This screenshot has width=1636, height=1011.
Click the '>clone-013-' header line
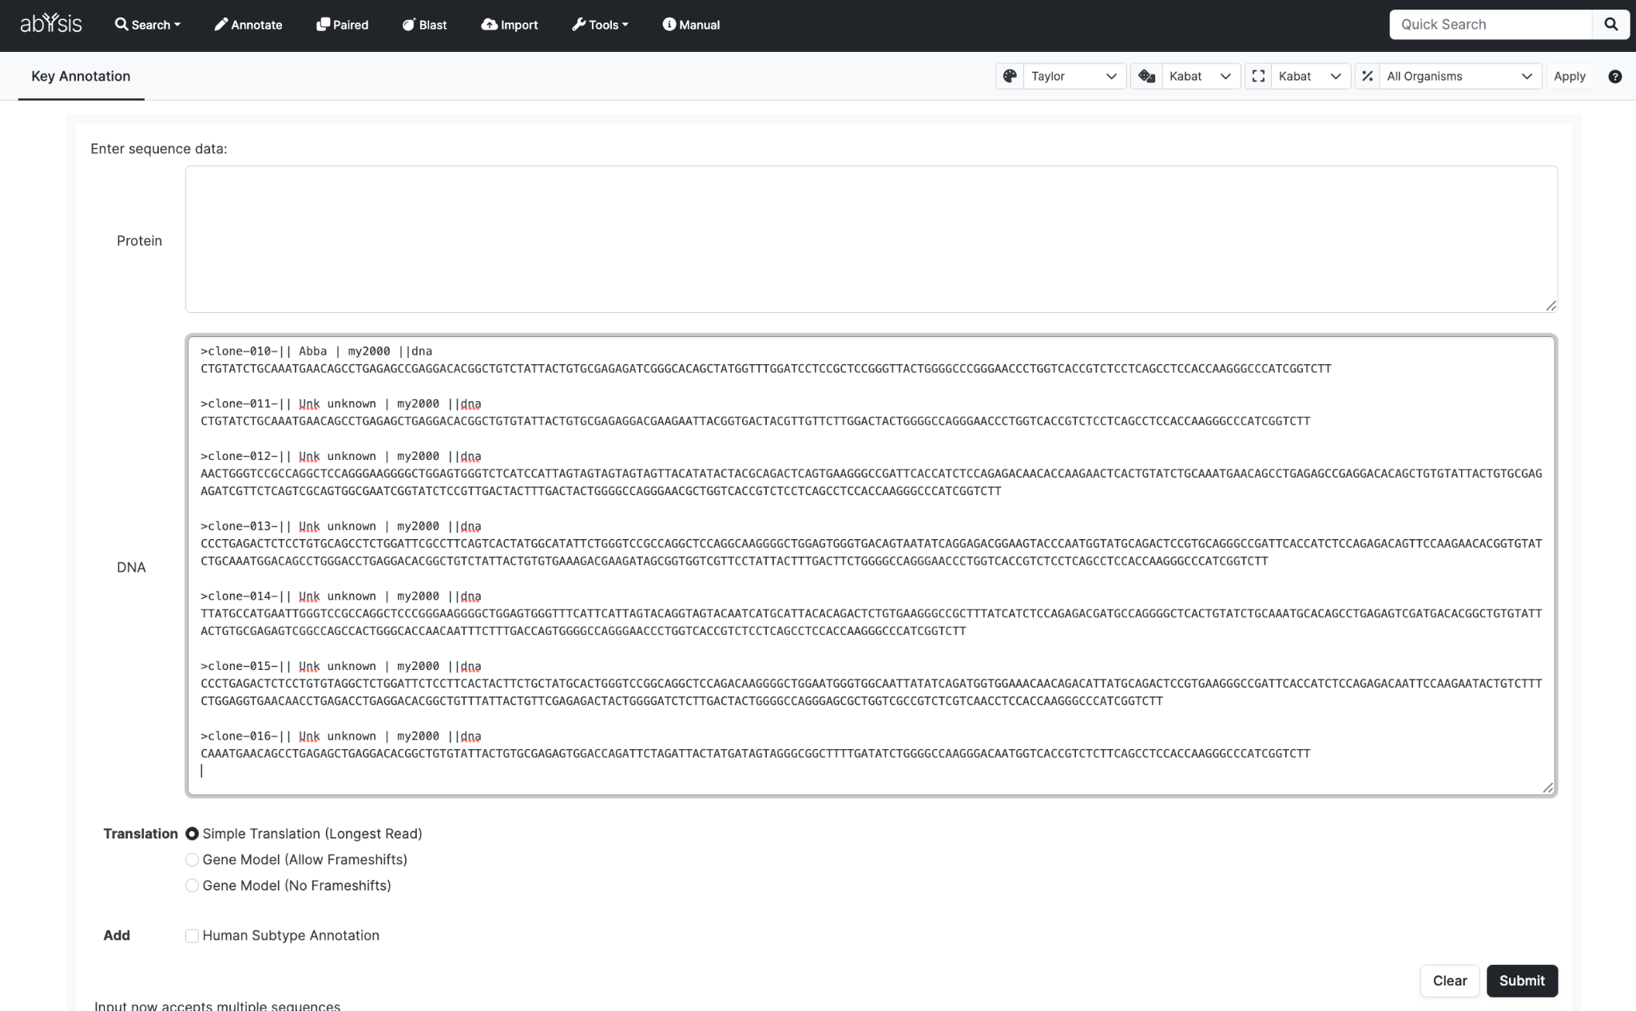click(x=341, y=526)
